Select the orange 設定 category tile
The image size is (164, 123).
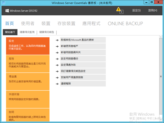tap(28, 46)
